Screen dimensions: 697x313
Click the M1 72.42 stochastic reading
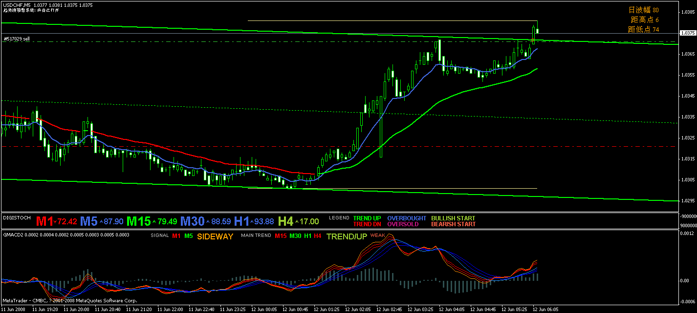click(x=57, y=221)
